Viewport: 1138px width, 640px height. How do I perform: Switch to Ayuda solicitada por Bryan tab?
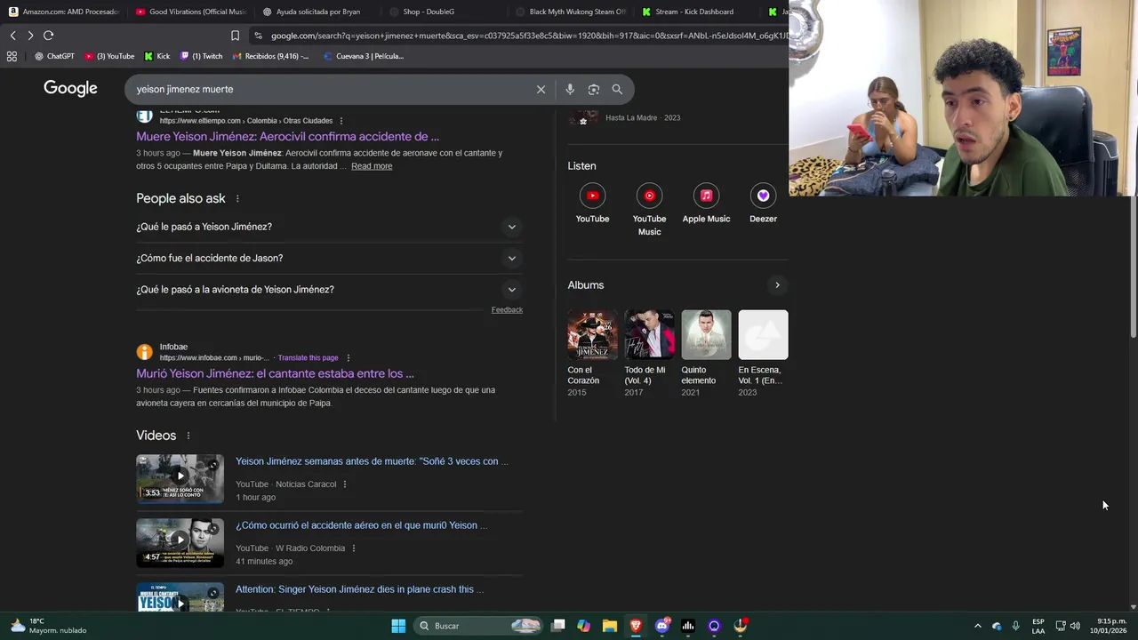(x=317, y=12)
